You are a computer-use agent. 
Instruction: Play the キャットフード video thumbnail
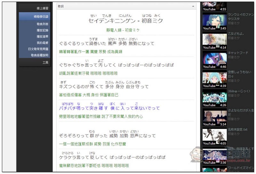pos(214,59)
